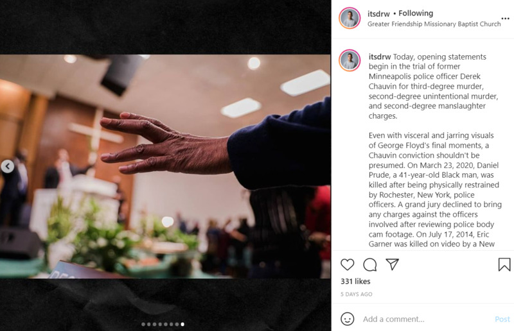
Task: Open comments via speech bubble icon
Action: (x=370, y=264)
